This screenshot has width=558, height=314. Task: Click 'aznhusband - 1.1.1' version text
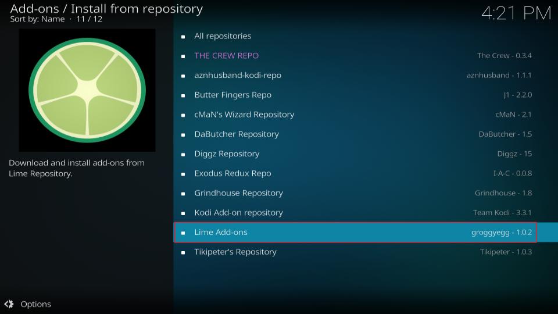499,75
